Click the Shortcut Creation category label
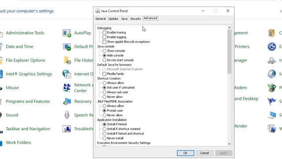Viewport: 282px width, 159px height. [x=109, y=79]
